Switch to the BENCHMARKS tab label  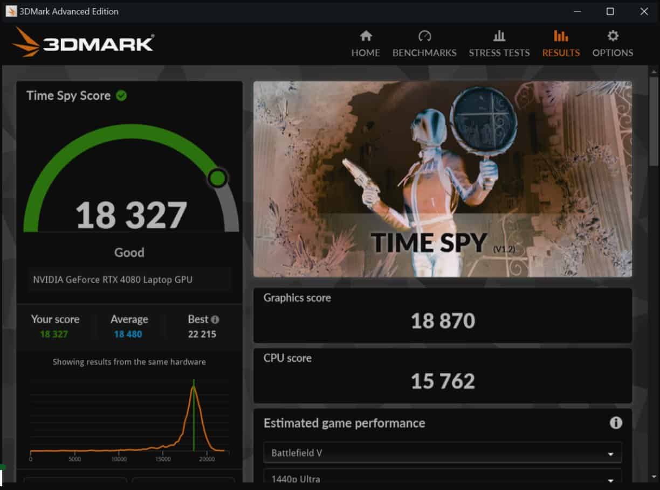click(x=424, y=53)
